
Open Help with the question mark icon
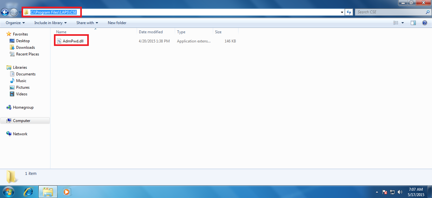tap(425, 23)
